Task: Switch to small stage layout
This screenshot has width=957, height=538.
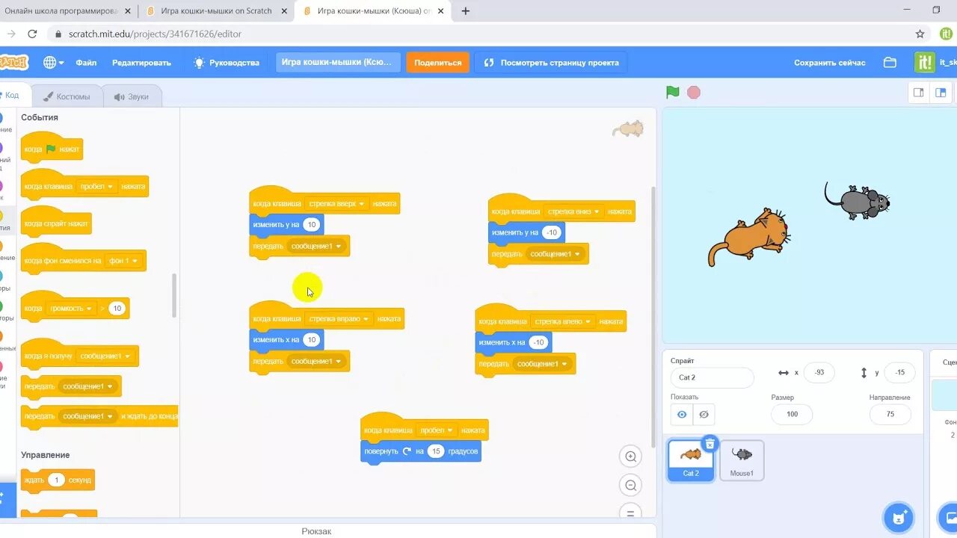Action: (919, 93)
